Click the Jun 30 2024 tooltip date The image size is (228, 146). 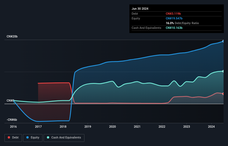coord(140,9)
